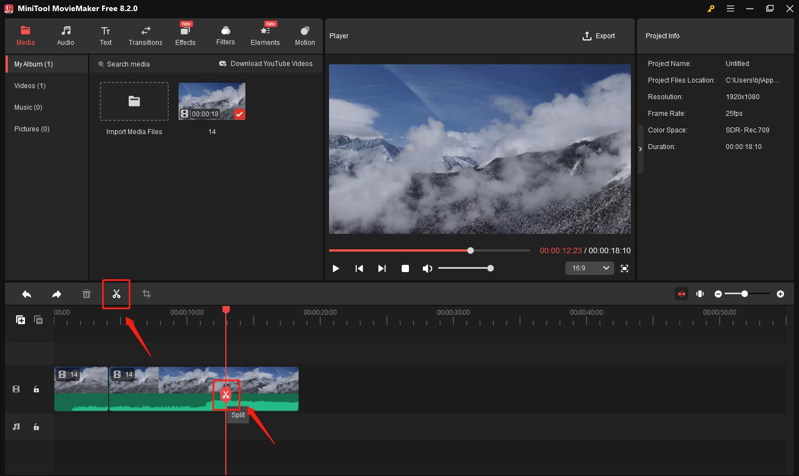Screen dimensions: 799x476
Task: Adjust the player volume slider
Action: [x=465, y=268]
